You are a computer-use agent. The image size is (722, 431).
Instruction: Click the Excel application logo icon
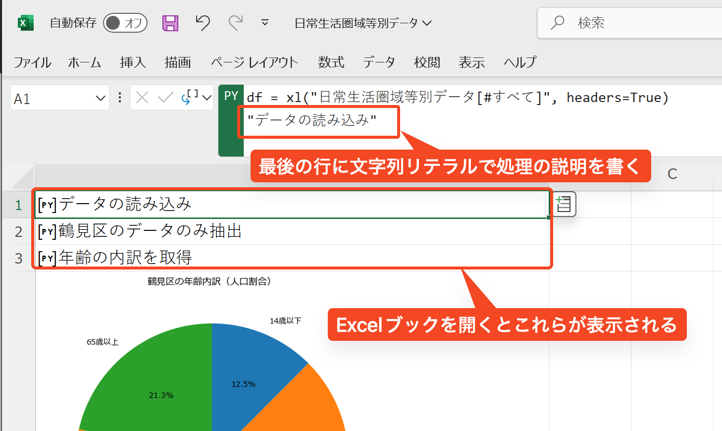pyautogui.click(x=25, y=23)
